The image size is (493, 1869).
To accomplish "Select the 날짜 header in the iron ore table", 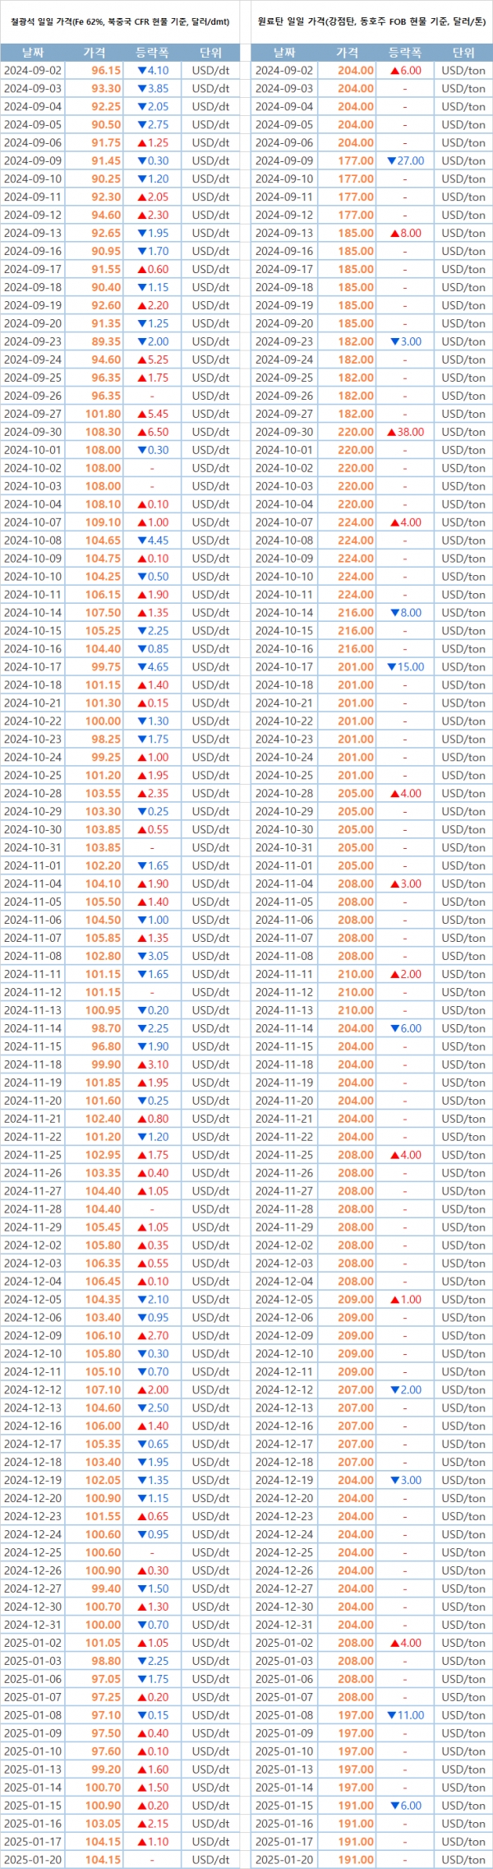I will click(x=33, y=53).
